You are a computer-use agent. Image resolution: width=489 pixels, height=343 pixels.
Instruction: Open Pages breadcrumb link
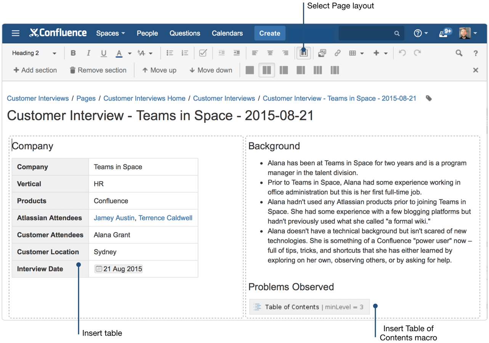(86, 98)
